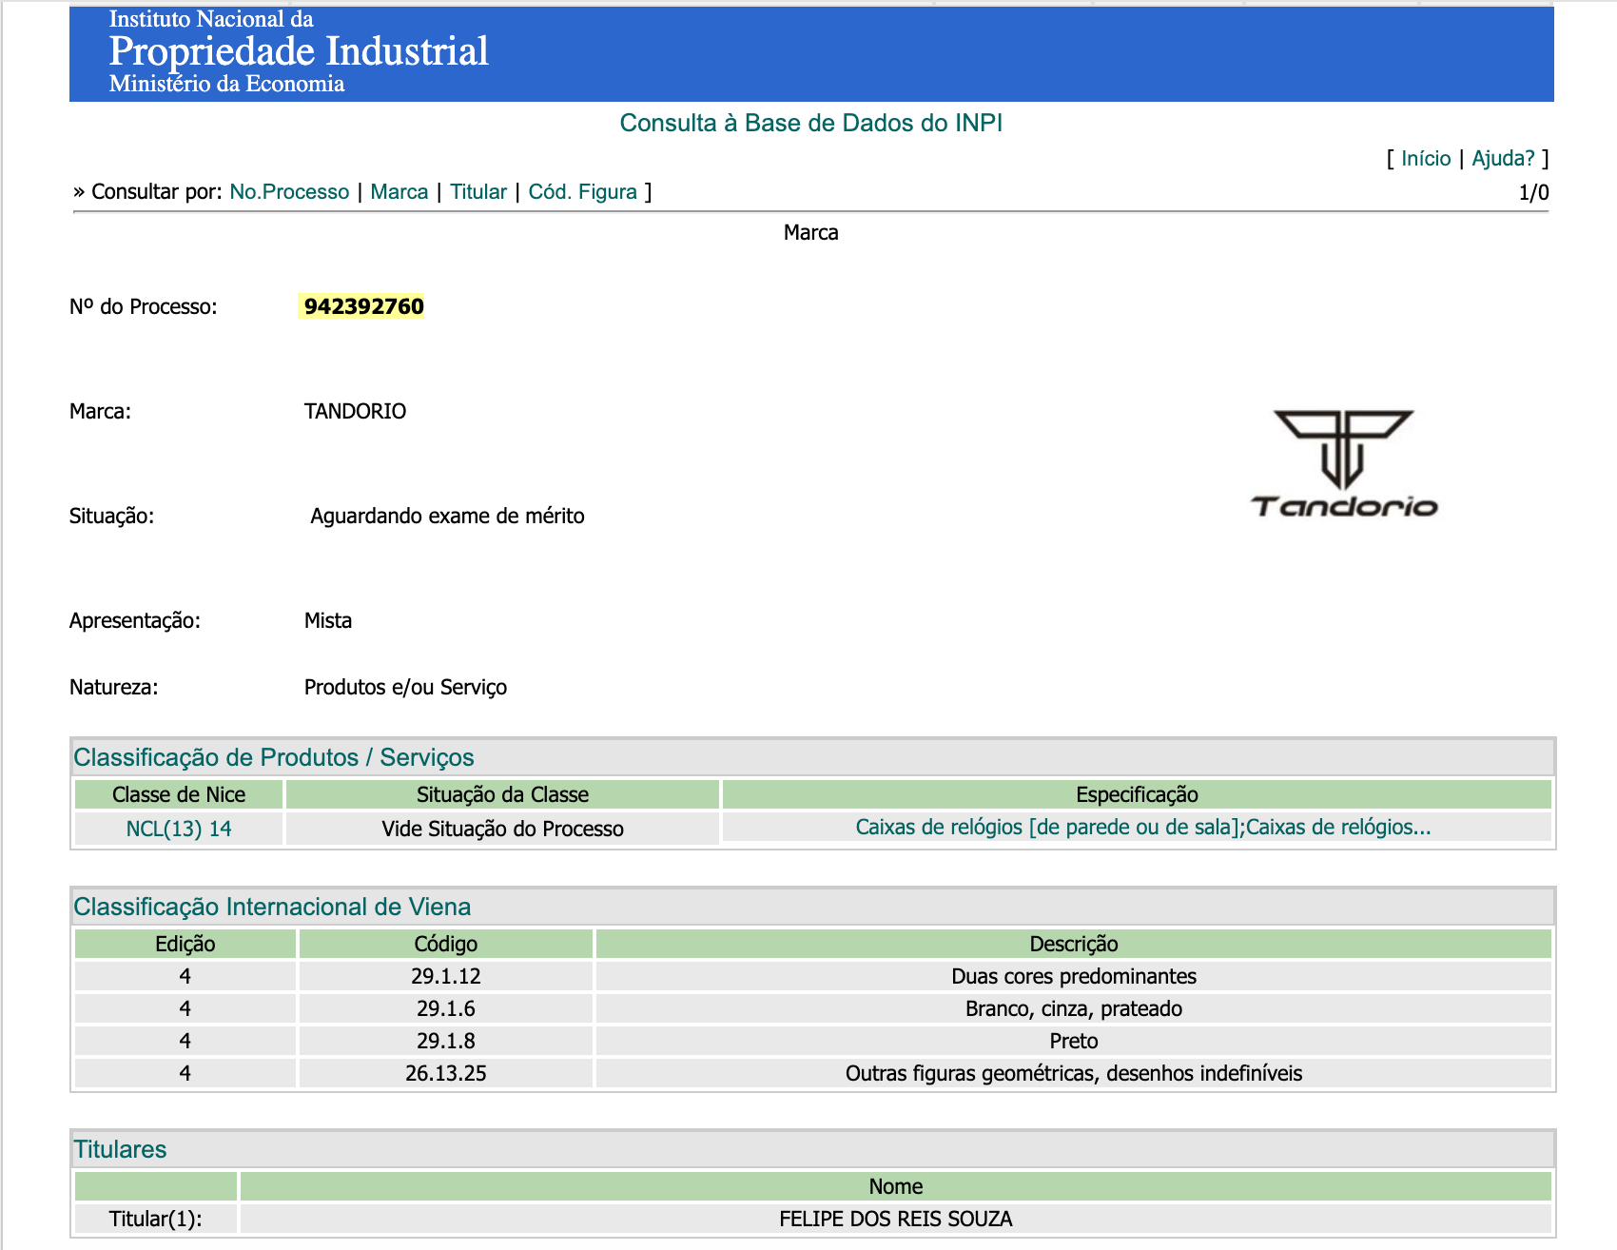Screen dimensions: 1617x1250
Task: Click the status Aguardando exame de mérito
Action: click(447, 517)
